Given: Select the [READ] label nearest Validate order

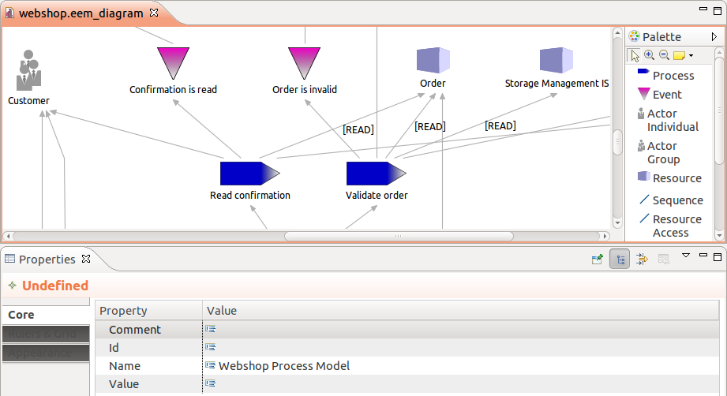Looking at the screenshot, I should point(358,129).
